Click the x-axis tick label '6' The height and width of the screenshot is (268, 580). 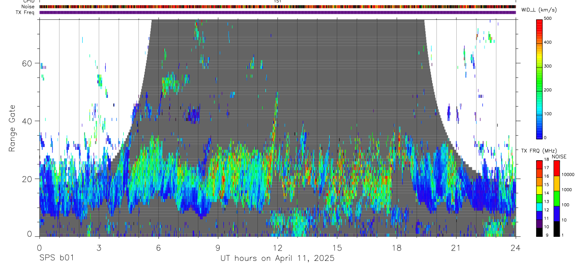158,247
